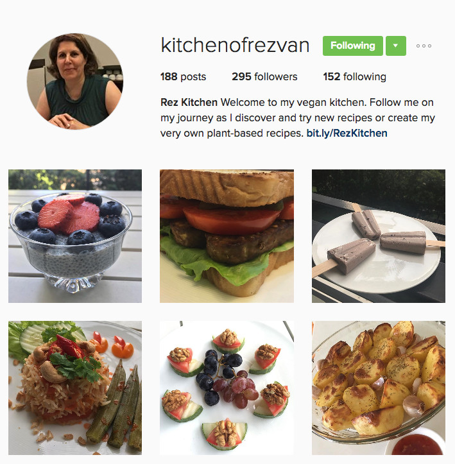
Task: Expand the green dropdown arrow button
Action: pyautogui.click(x=396, y=46)
